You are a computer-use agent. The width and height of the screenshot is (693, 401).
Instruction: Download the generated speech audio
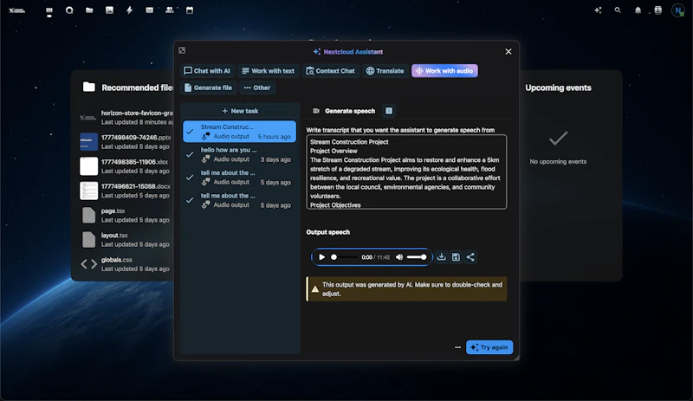point(441,257)
